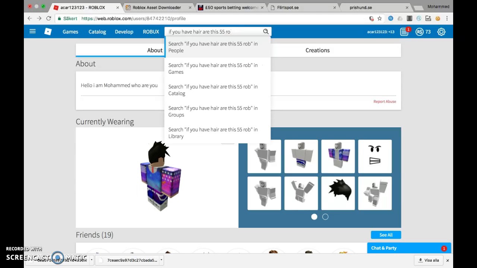Expand options arrow for 7ceaec9a97d3c27cbada5 download
Viewport: 477px width, 268px height.
click(x=161, y=260)
